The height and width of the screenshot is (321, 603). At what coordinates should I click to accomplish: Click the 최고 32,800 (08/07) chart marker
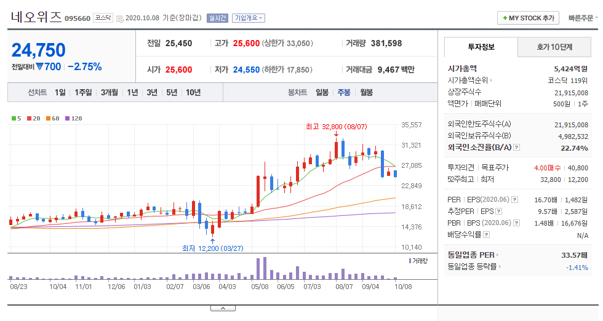[336, 127]
